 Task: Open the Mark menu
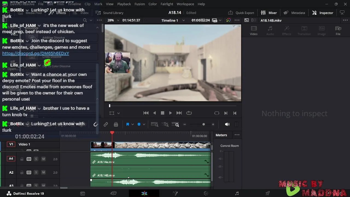click(98, 4)
